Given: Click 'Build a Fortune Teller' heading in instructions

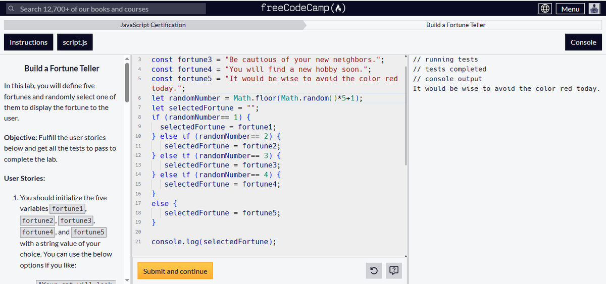Looking at the screenshot, I should click(62, 69).
